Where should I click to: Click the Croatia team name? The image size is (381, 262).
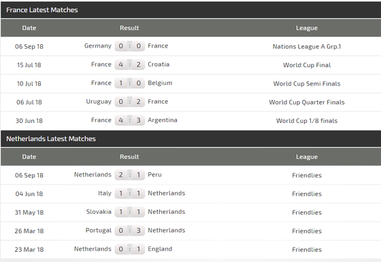pos(159,64)
